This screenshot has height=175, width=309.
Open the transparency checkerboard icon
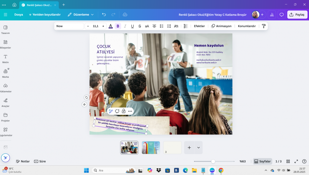(186, 26)
